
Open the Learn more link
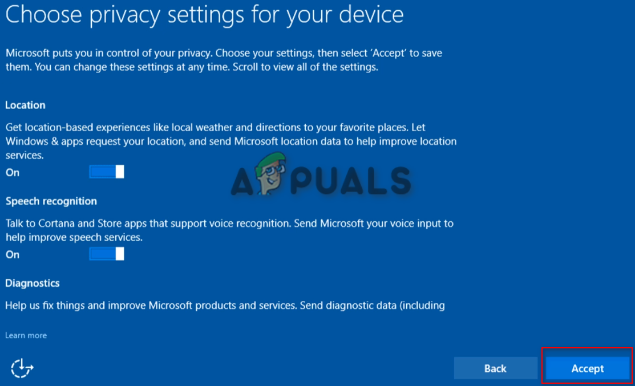(26, 335)
